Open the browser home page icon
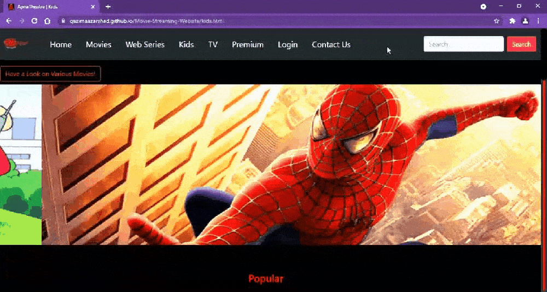This screenshot has height=292, width=547. point(47,21)
